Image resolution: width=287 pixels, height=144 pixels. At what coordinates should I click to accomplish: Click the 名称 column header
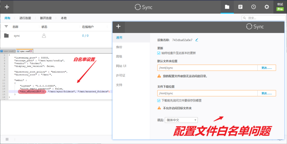(x=15, y=27)
